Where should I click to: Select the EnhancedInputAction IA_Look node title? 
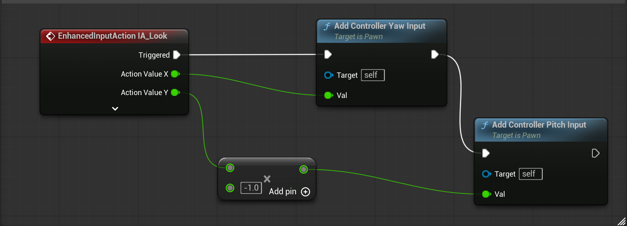(x=113, y=36)
